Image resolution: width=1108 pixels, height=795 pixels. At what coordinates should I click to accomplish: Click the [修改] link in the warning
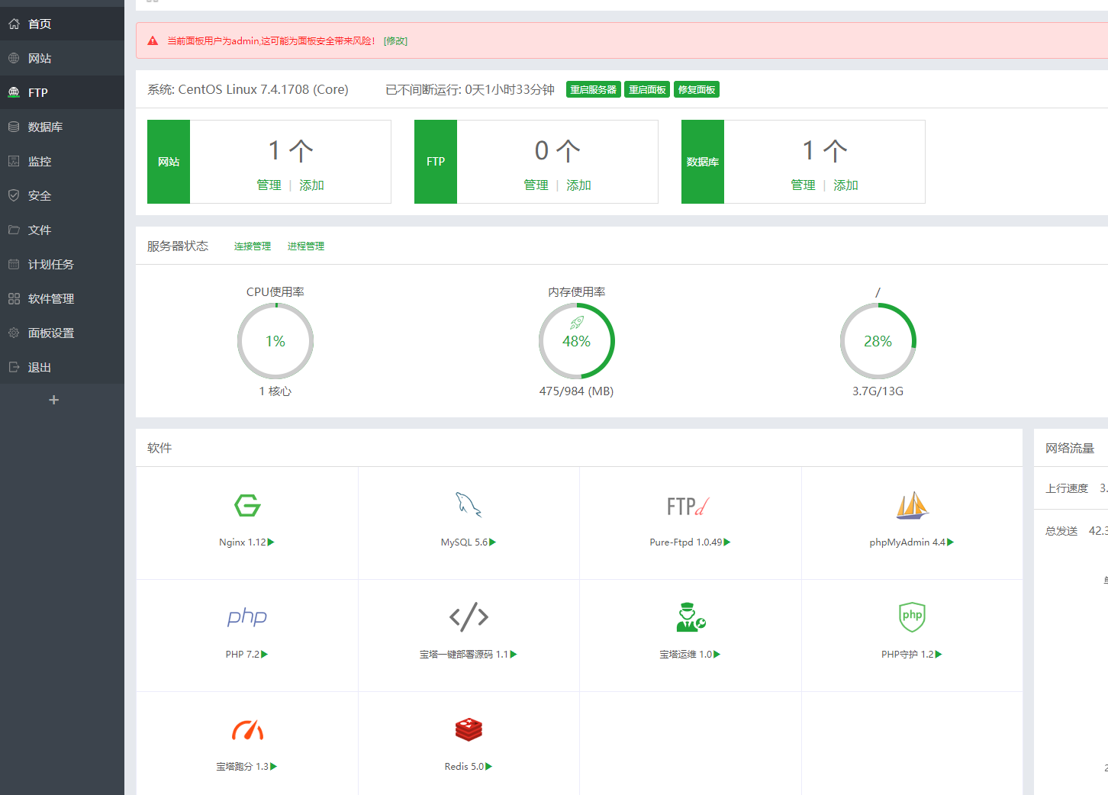click(x=395, y=41)
